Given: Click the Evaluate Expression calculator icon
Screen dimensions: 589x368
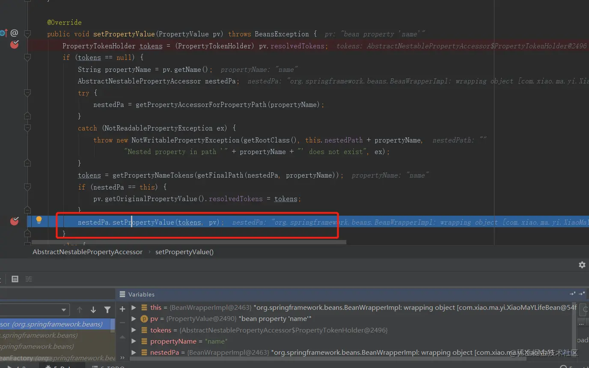Looking at the screenshot, I should tap(15, 279).
